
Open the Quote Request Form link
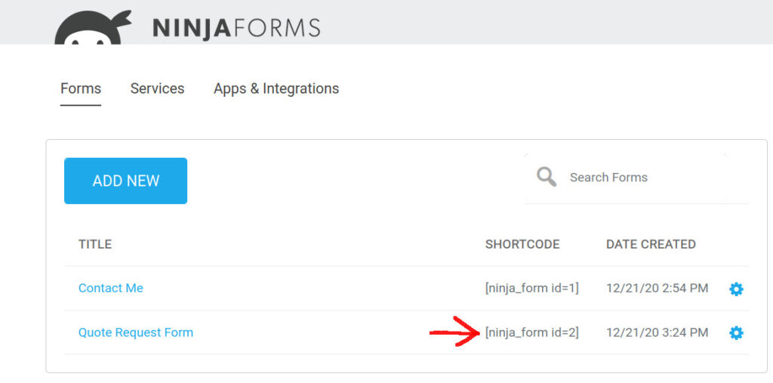pyautogui.click(x=136, y=332)
